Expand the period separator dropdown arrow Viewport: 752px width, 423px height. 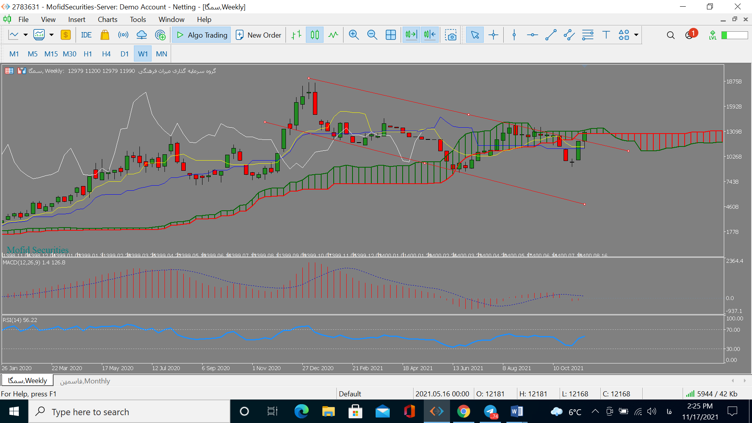51,34
